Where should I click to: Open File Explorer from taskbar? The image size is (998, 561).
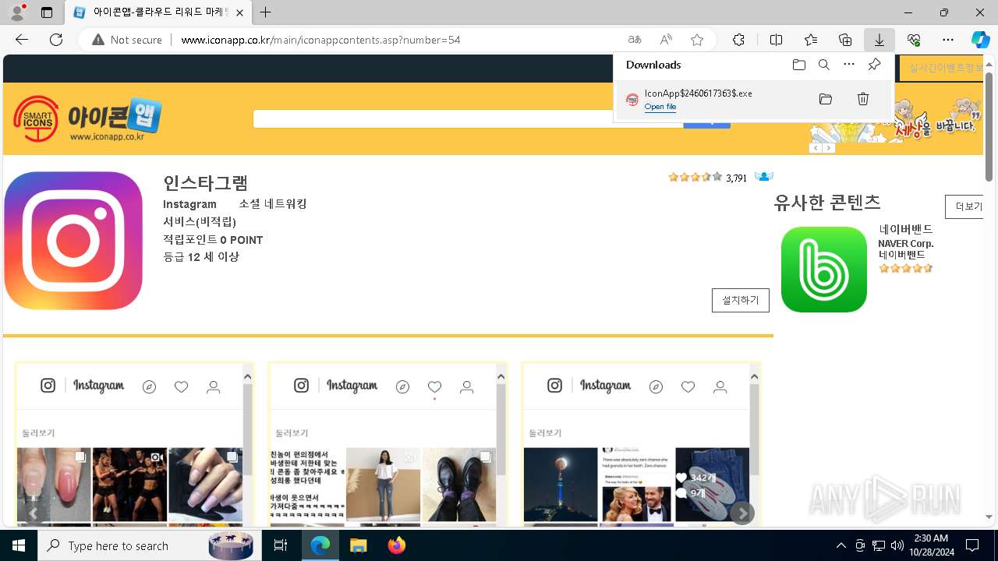coord(359,545)
